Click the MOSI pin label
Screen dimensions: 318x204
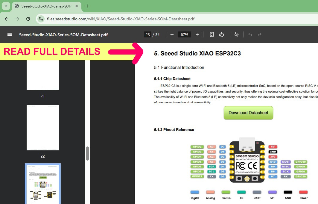[286, 162]
